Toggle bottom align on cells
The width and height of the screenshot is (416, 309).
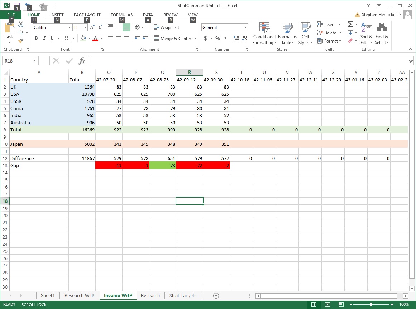pos(126,27)
